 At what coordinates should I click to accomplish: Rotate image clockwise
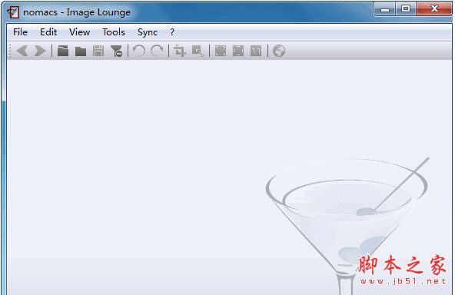tap(157, 51)
